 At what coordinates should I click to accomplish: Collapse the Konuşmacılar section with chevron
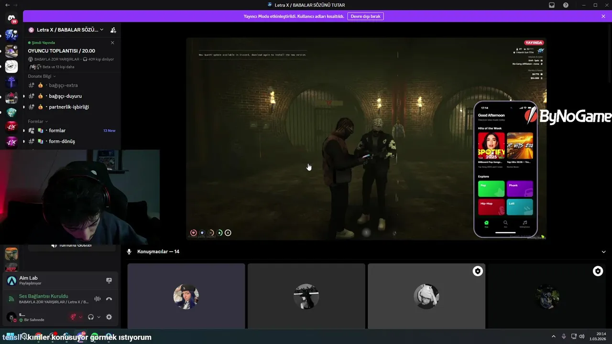tap(603, 252)
